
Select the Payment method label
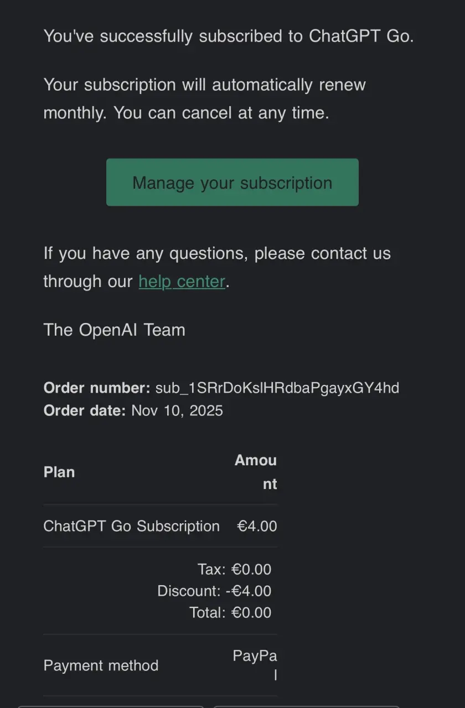101,665
